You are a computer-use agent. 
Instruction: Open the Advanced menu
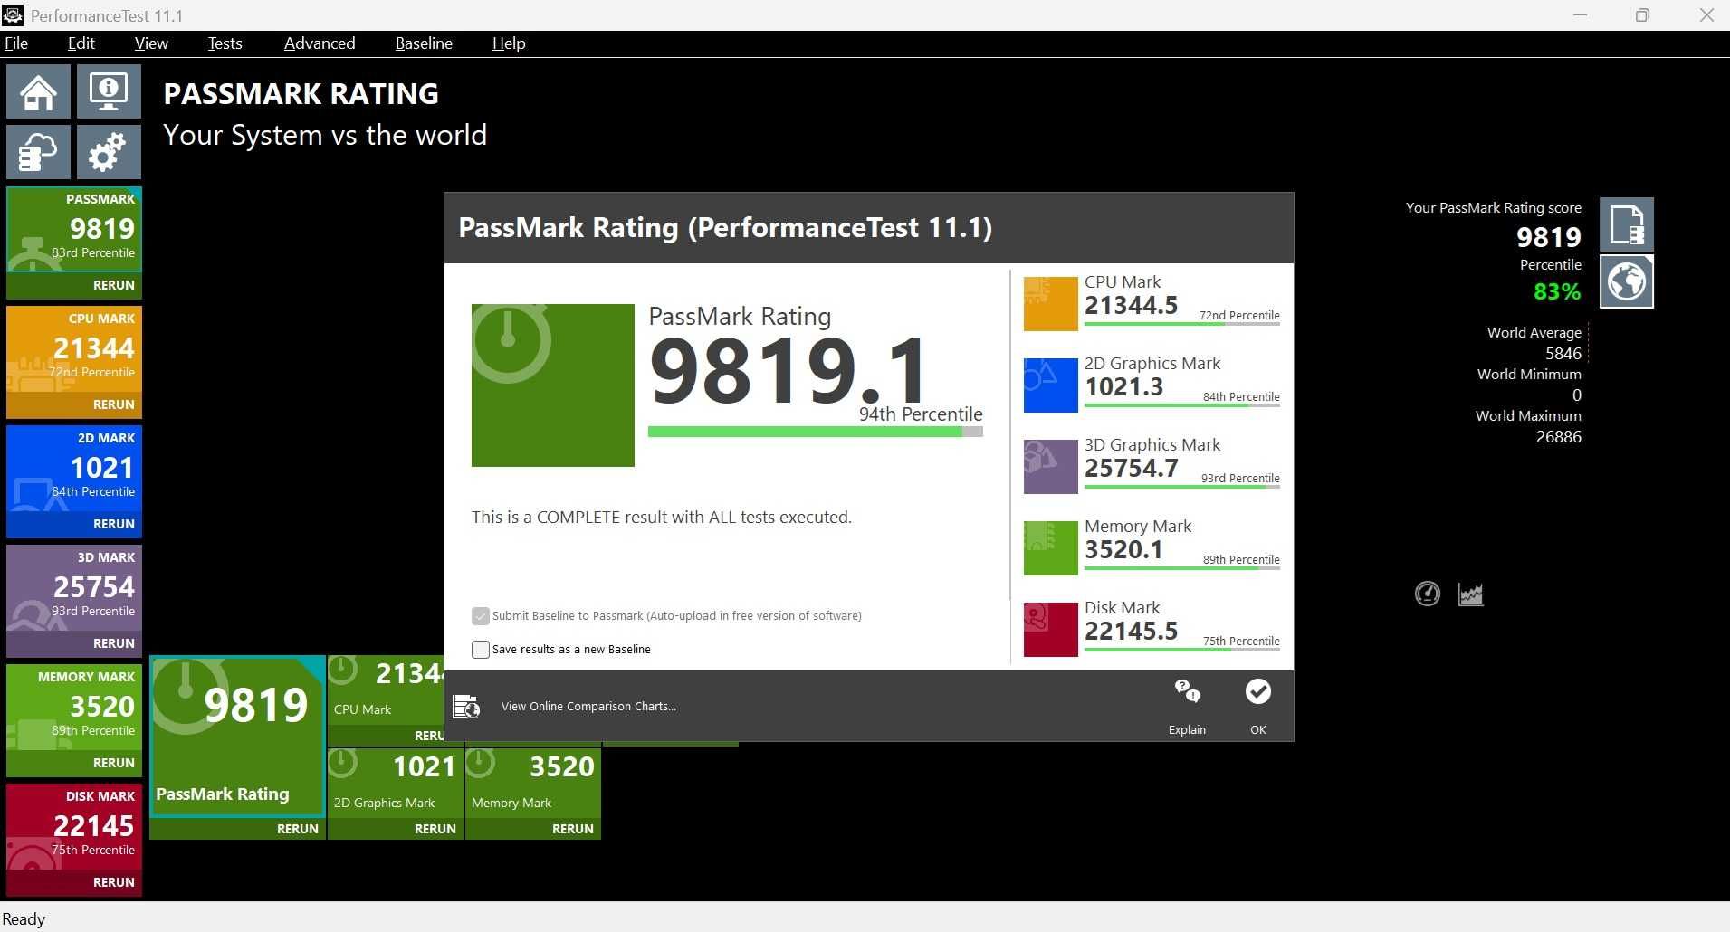(320, 43)
